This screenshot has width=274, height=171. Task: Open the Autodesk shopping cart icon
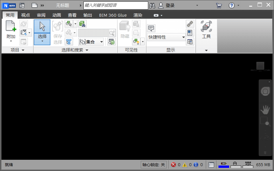(219, 5)
